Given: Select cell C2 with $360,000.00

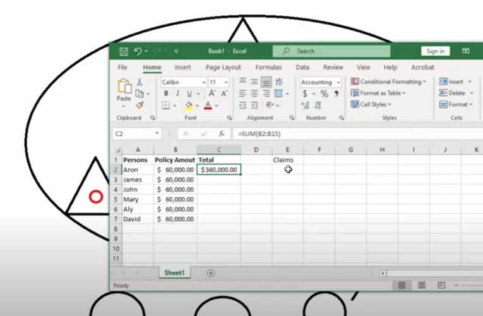Looking at the screenshot, I should coord(219,170).
